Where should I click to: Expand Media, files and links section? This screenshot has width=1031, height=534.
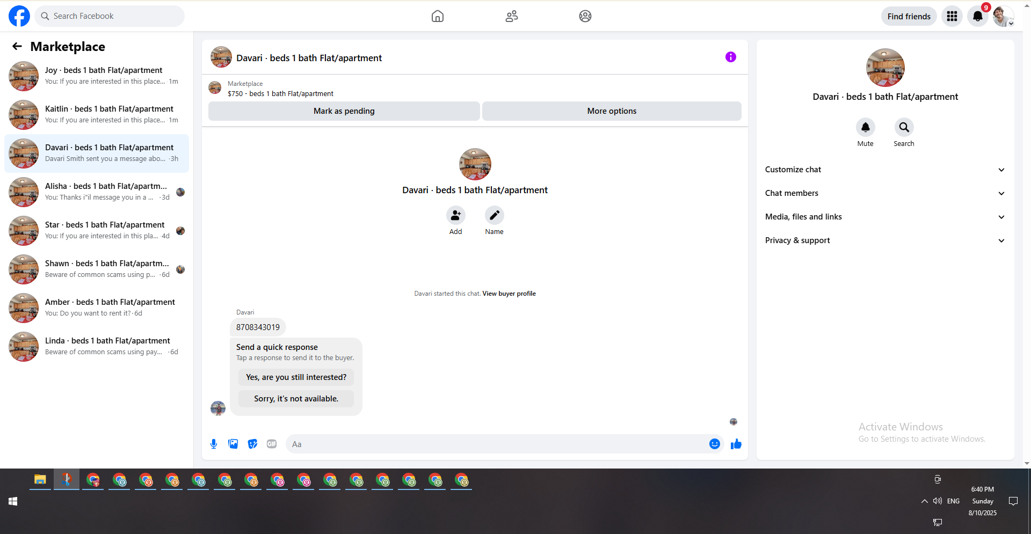click(x=885, y=217)
